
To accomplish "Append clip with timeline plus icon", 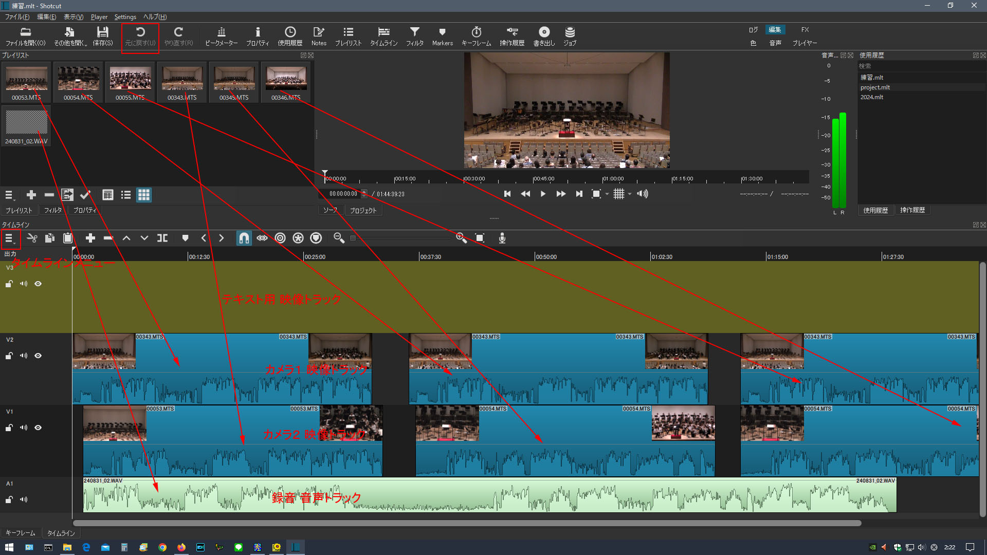I will (90, 238).
